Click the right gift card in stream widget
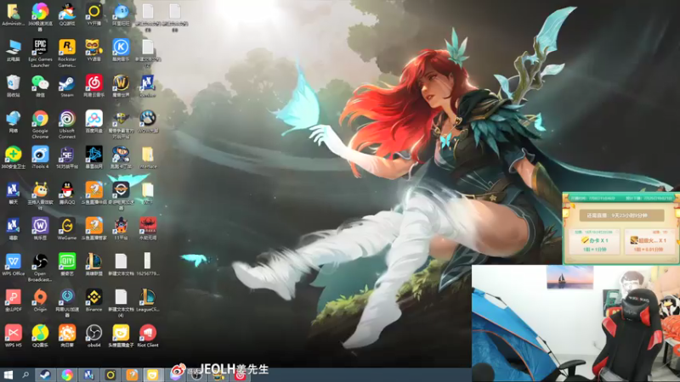680x382 pixels. point(649,242)
